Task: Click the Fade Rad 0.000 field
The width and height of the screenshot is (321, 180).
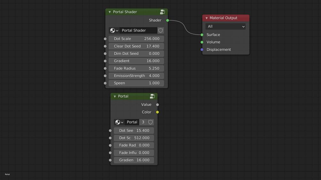Action: click(x=134, y=145)
